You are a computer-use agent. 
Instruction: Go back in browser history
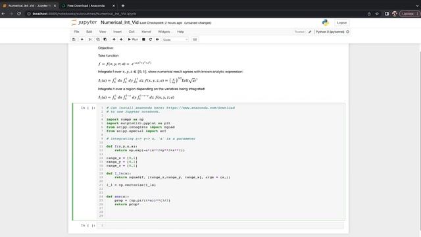point(3,14)
